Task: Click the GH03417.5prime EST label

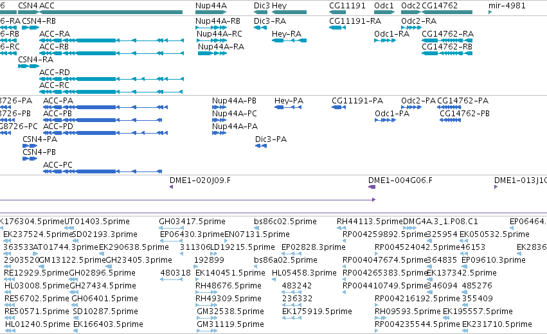Action: pos(192,222)
